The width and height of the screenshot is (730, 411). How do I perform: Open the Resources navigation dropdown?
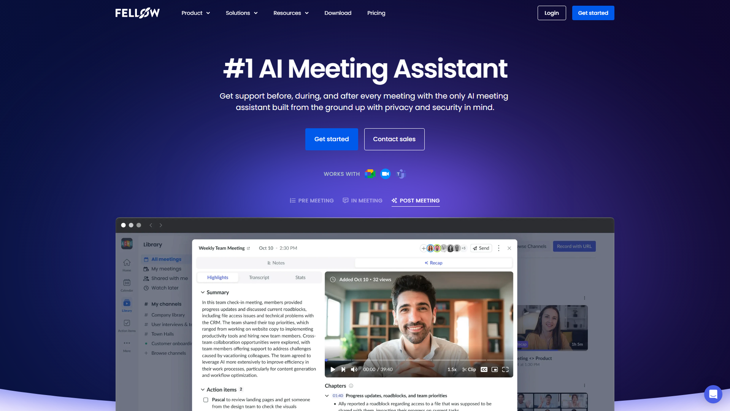click(x=291, y=13)
